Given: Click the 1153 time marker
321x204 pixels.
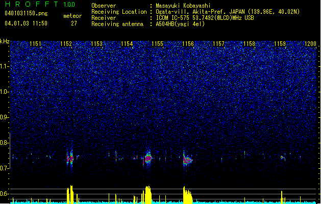Looking at the screenshot, I should (x=96, y=44).
